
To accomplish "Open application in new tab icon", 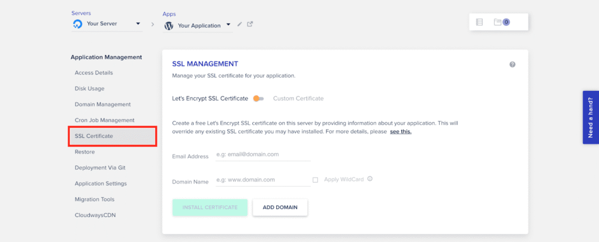I will pos(250,25).
